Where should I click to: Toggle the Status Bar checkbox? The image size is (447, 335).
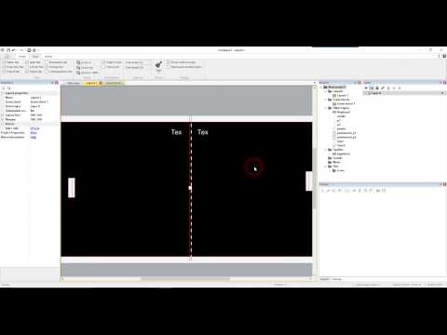tap(3, 62)
